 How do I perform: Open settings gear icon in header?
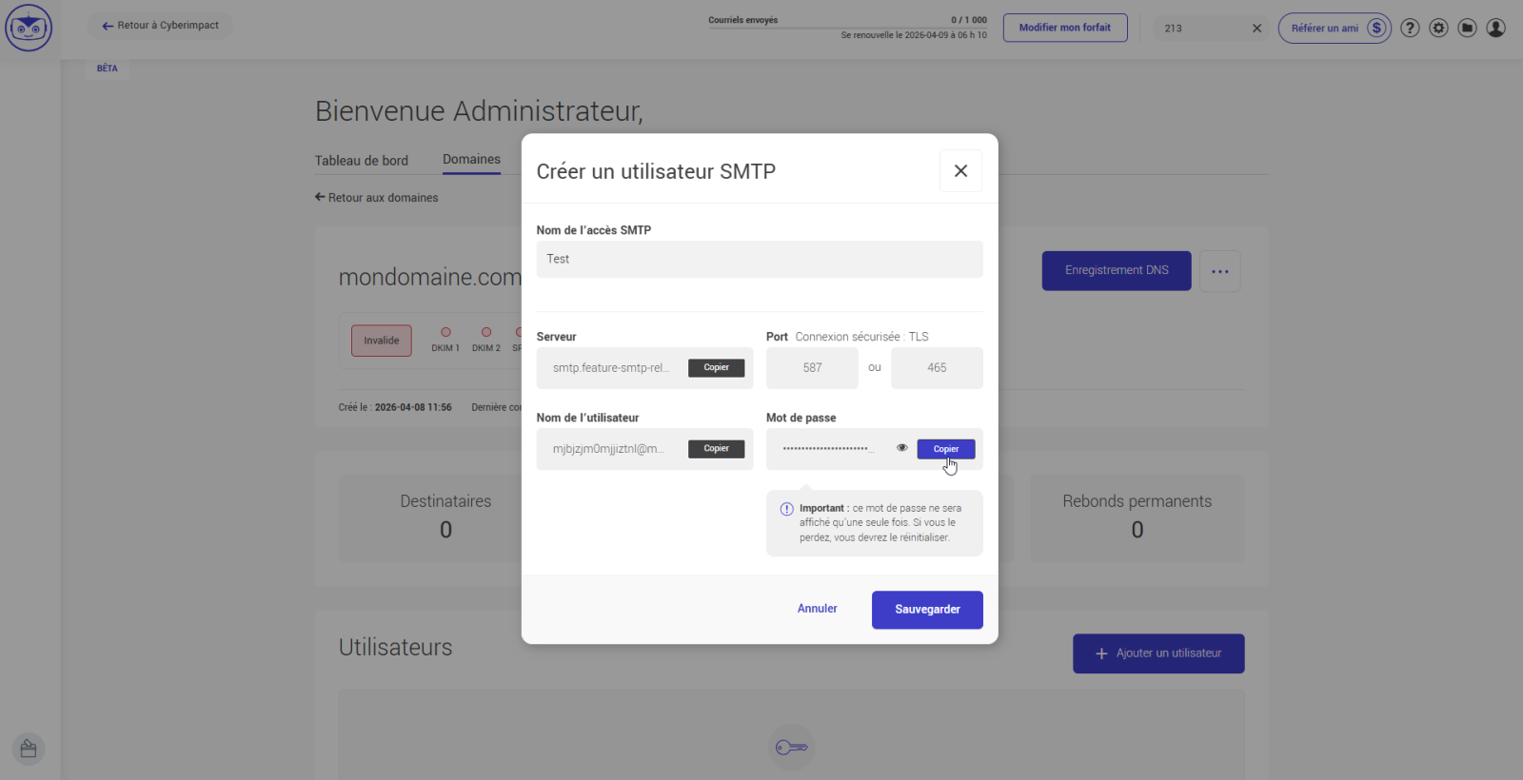click(x=1438, y=28)
